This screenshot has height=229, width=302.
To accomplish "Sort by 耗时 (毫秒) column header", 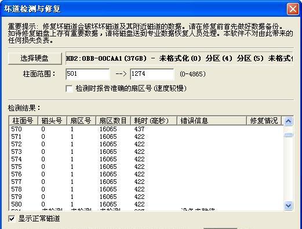I will coord(154,121).
